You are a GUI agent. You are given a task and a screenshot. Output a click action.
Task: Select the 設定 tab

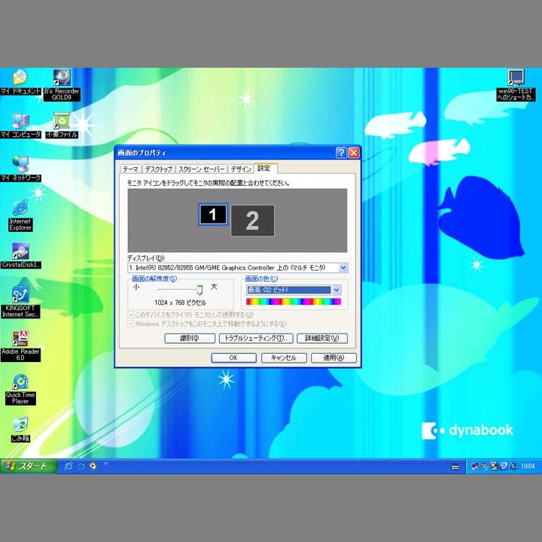(x=265, y=169)
